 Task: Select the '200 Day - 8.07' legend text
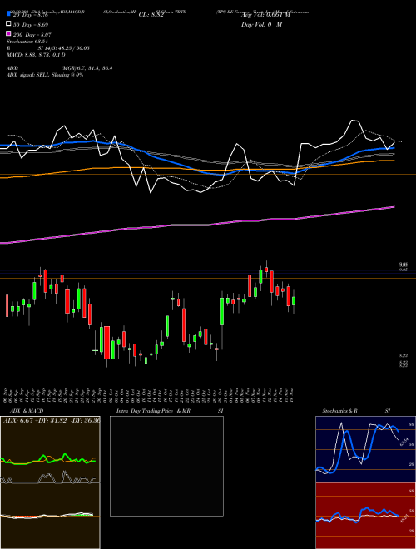(32, 35)
